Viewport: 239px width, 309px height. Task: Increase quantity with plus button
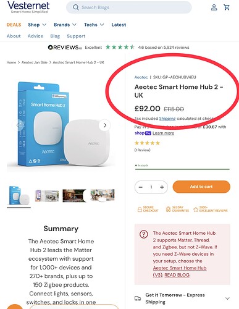click(162, 187)
